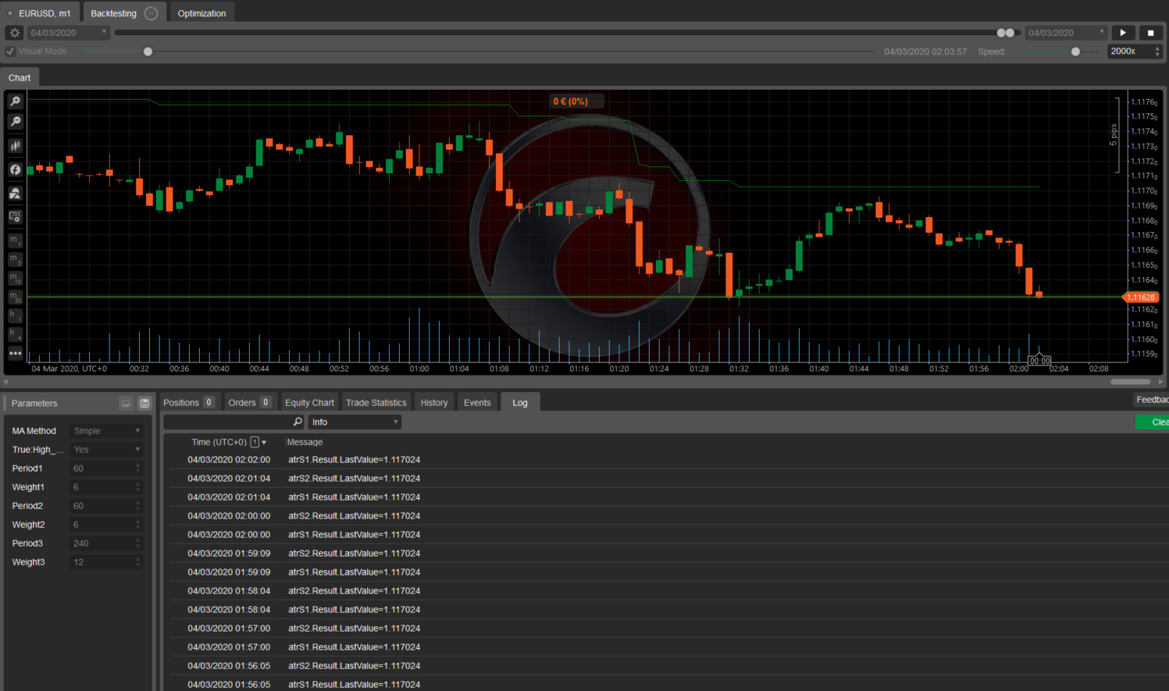This screenshot has width=1169, height=691.
Task: Open the backtest end date dropdown
Action: [1066, 33]
